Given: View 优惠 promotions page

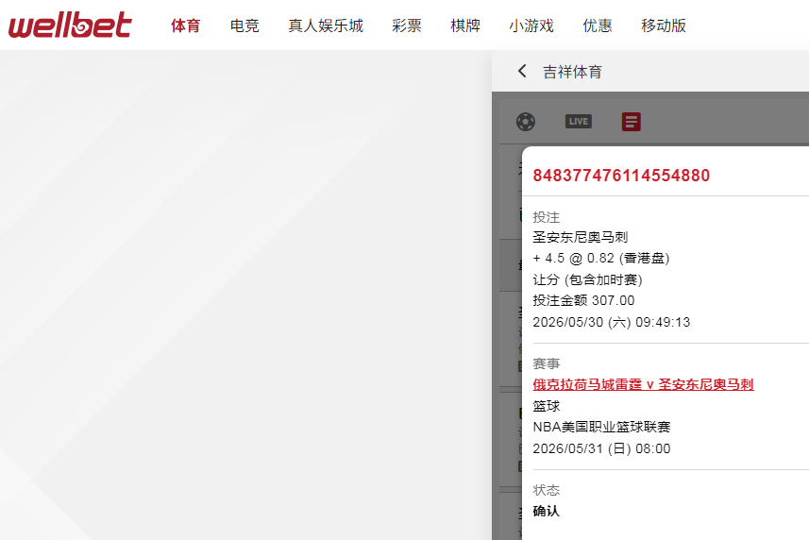Looking at the screenshot, I should [598, 25].
